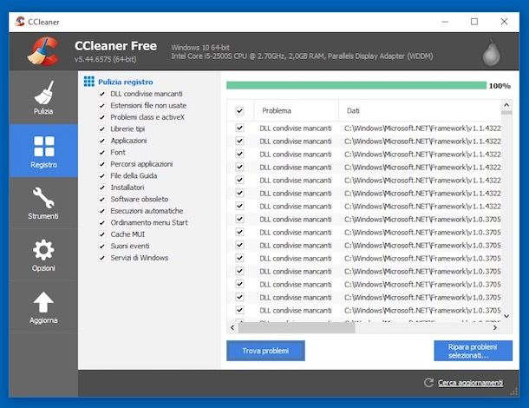Maximize the CCleaner window
The width and height of the screenshot is (529, 408).
pyautogui.click(x=474, y=22)
